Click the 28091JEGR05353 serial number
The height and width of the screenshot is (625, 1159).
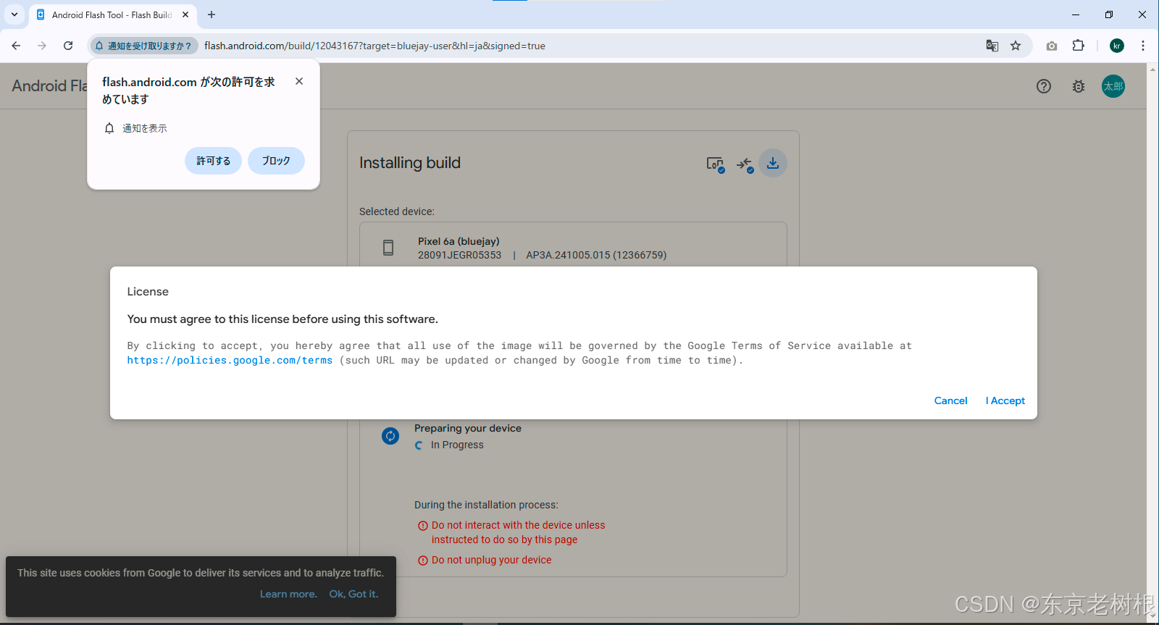(459, 255)
